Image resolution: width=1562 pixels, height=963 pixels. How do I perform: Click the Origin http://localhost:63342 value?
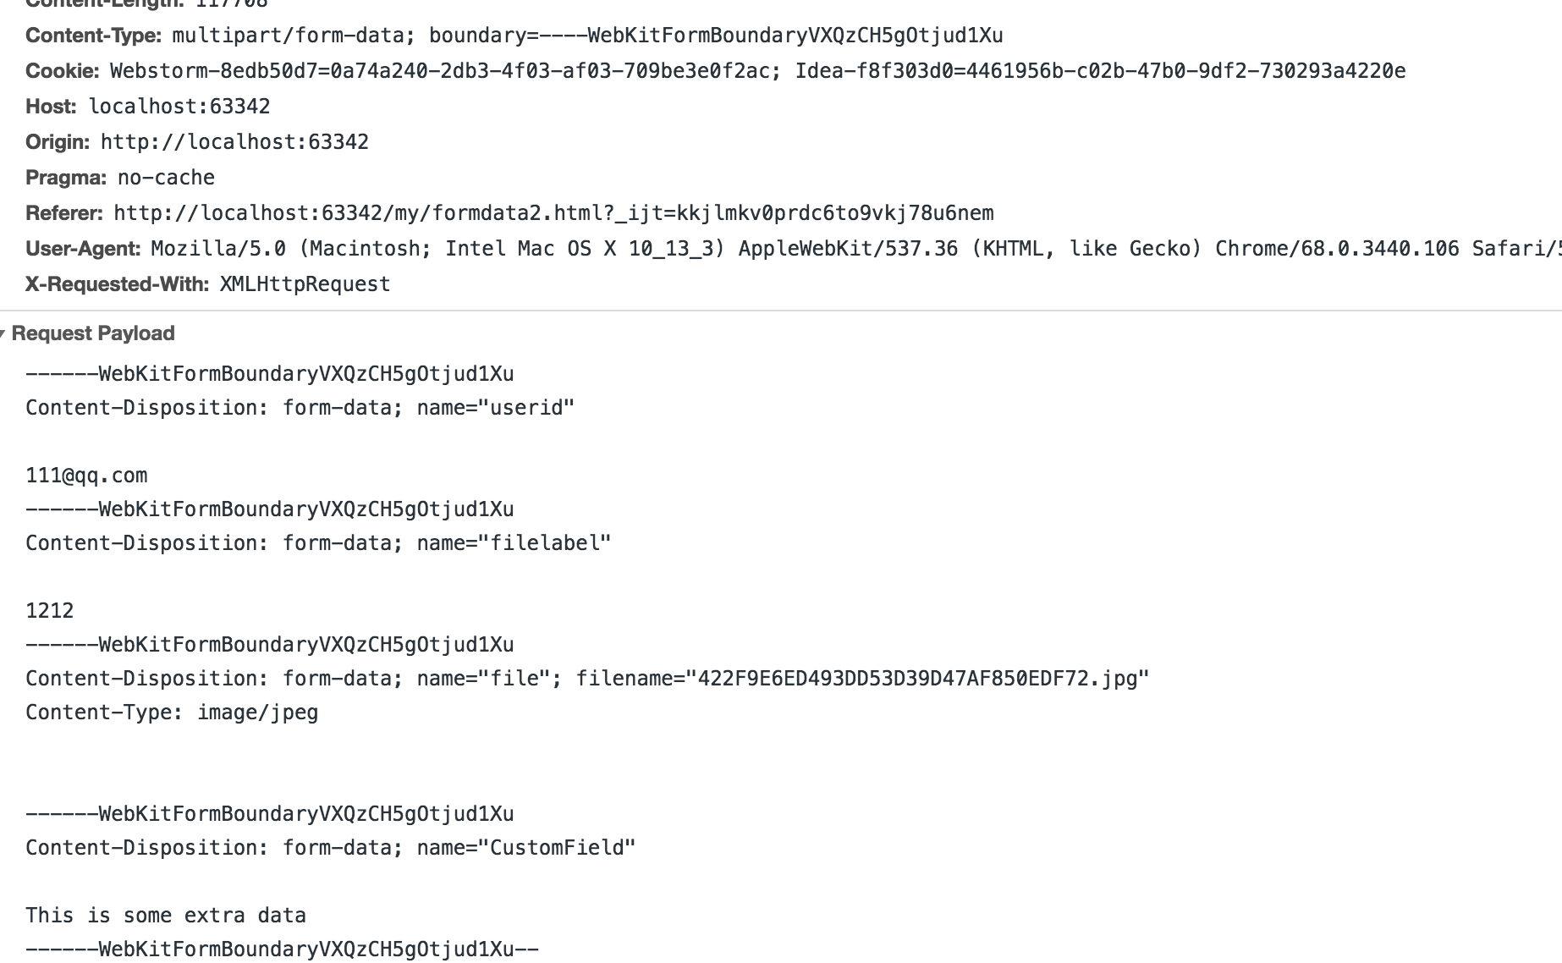click(x=234, y=142)
